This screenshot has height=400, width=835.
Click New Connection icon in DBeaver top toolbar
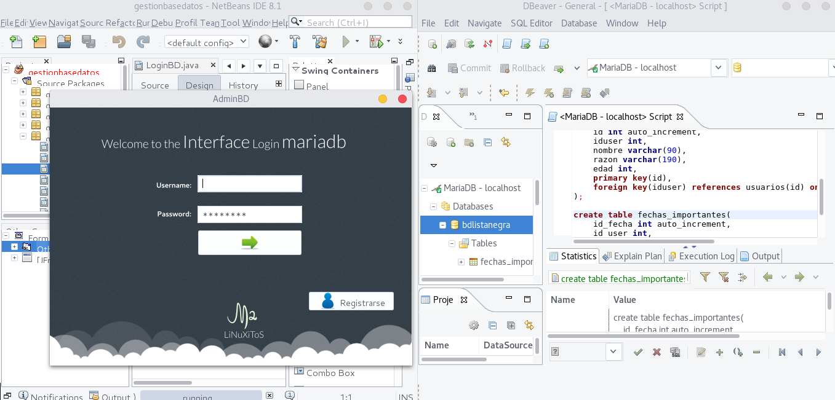[x=433, y=44]
